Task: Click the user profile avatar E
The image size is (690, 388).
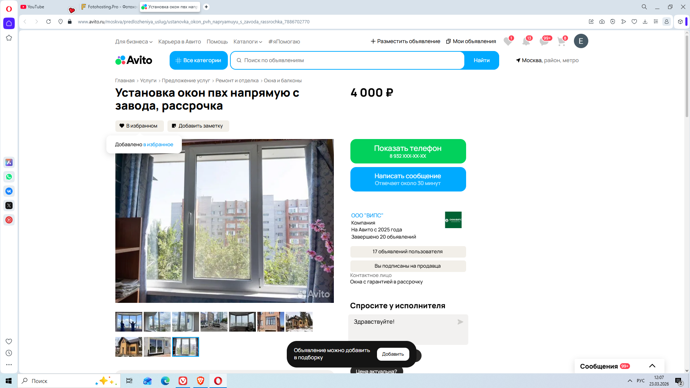Action: point(581,41)
